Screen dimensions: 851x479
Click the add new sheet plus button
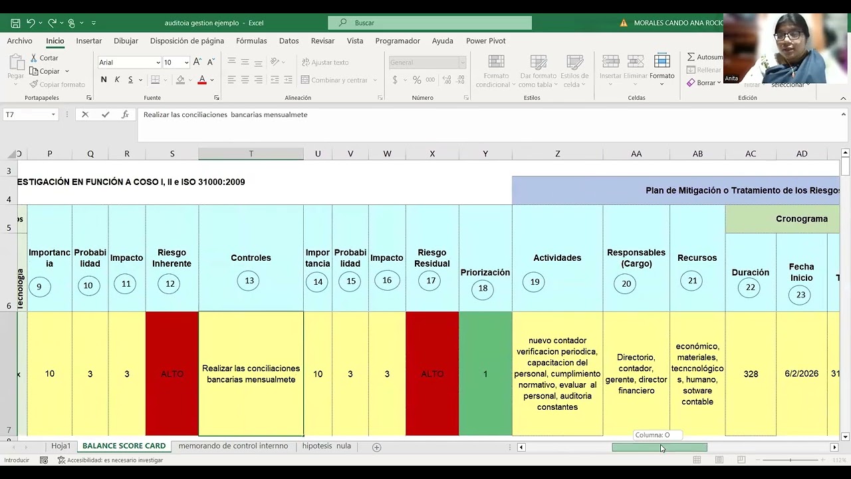click(x=376, y=447)
